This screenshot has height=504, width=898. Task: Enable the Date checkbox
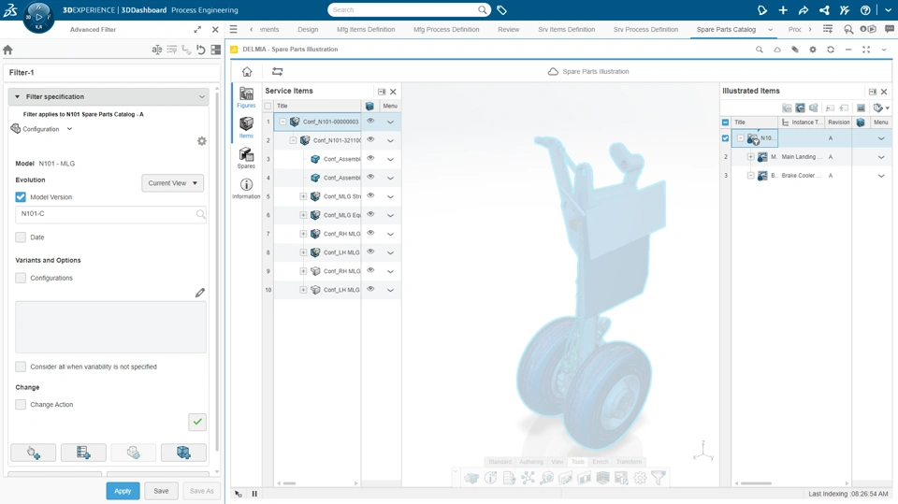[21, 238]
